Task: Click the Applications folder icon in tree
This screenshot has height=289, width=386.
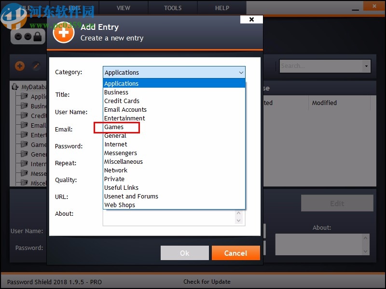Action: point(24,96)
